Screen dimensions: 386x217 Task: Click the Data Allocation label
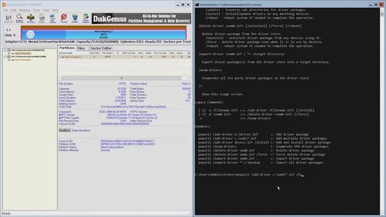pyautogui.click(x=81, y=130)
